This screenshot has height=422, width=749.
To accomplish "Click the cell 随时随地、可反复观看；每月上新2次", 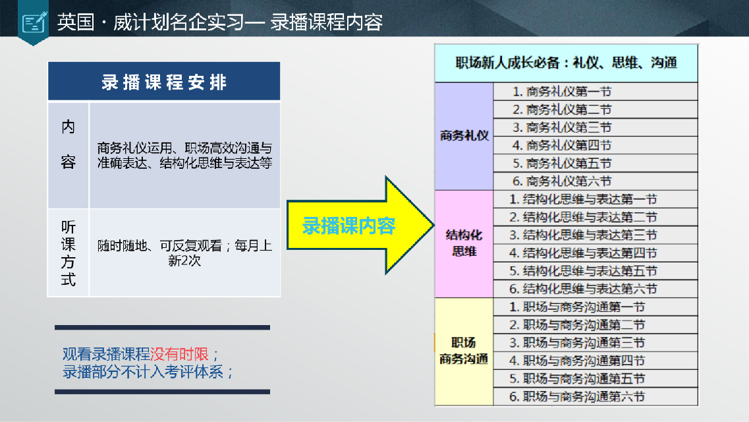I will (185, 253).
